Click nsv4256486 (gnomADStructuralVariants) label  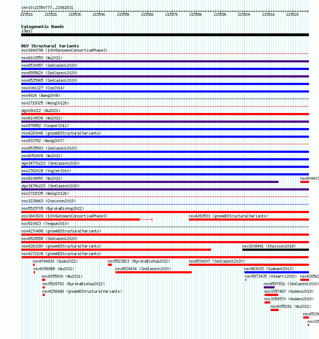(82, 291)
